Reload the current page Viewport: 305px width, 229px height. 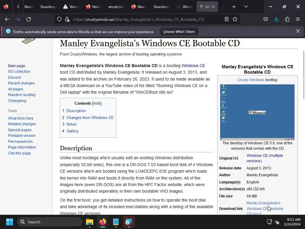click(29, 19)
